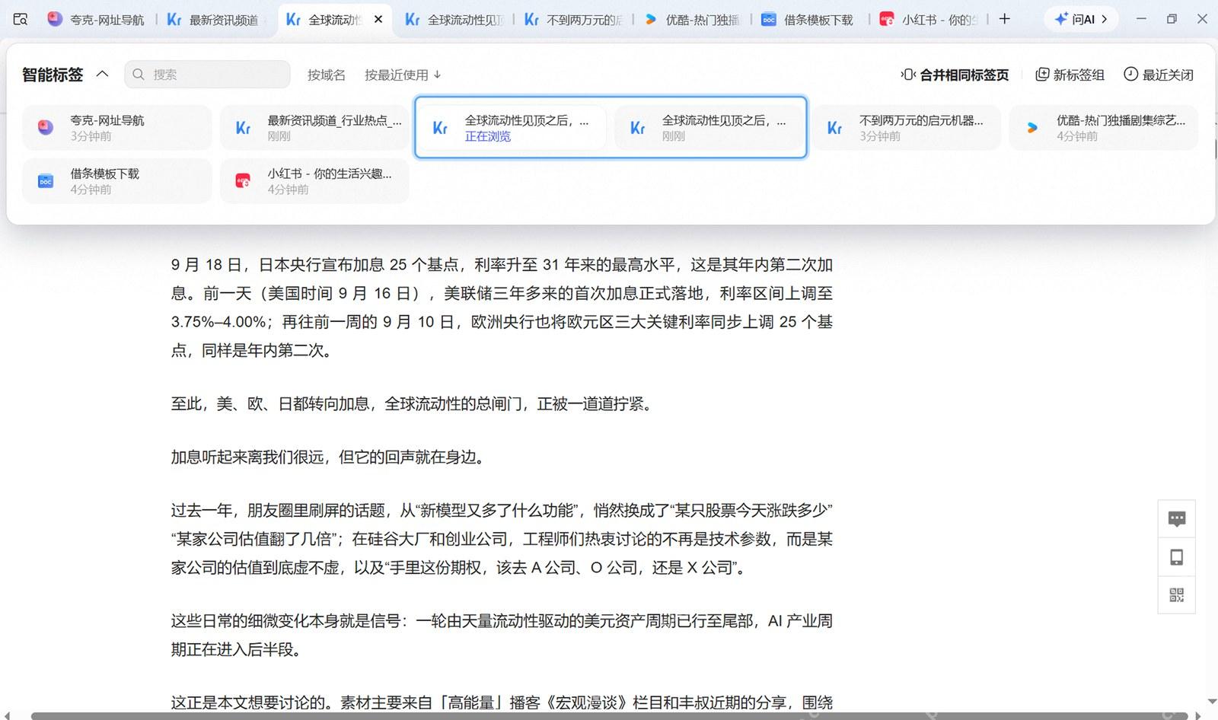
Task: Collapse the 智能标签 panel with its chevron
Action: coord(102,74)
